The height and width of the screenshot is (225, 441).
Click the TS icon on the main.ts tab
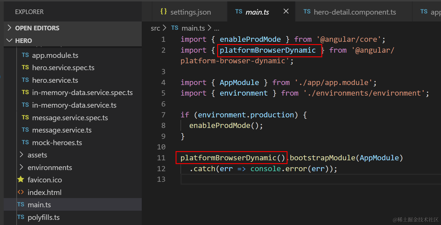[239, 11]
